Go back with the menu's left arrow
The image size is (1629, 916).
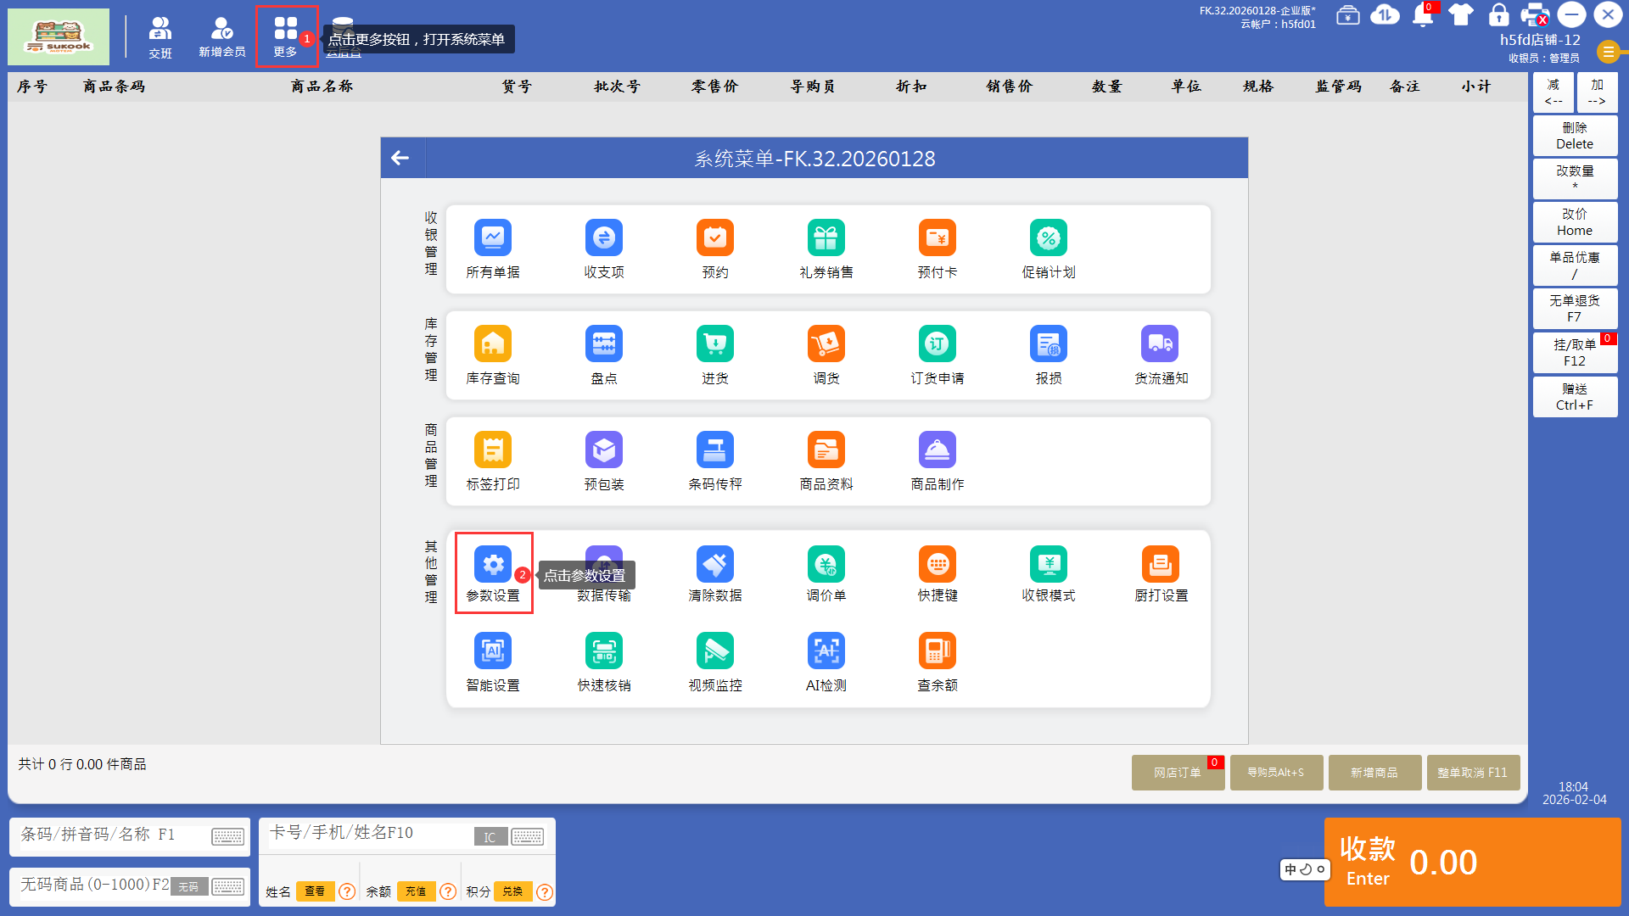coord(400,158)
